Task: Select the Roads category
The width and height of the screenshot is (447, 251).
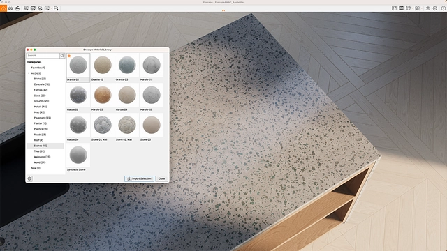Action: tap(40, 135)
